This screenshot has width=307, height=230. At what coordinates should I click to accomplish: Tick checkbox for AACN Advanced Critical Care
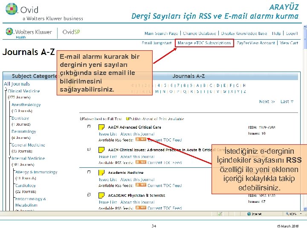pyautogui.click(x=89, y=126)
